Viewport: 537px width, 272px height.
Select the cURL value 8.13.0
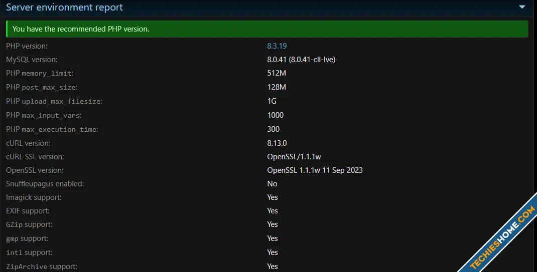click(x=277, y=143)
